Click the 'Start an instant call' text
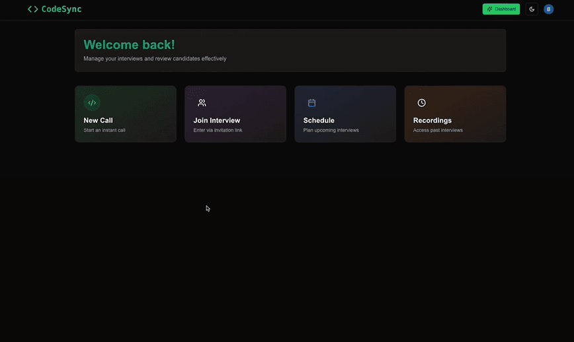 coord(104,130)
